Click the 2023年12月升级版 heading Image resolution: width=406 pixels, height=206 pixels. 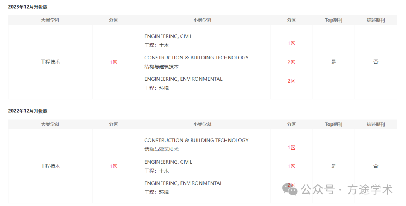pyautogui.click(x=28, y=7)
